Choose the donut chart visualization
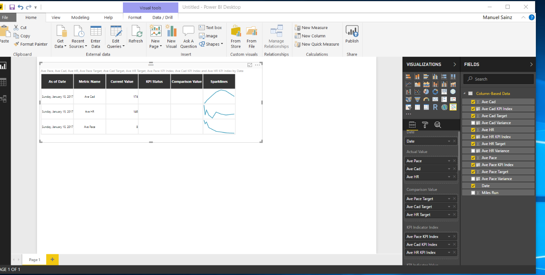This screenshot has height=275, width=545. [435, 91]
